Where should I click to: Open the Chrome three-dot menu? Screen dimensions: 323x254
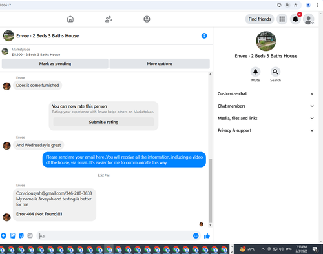click(317, 5)
